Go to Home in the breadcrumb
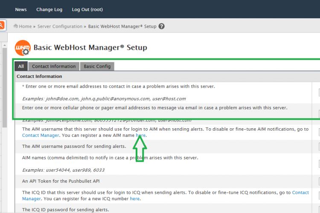This screenshot has height=213, width=320. pos(25,26)
